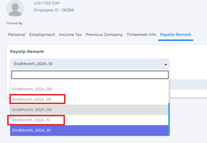This screenshot has height=143, width=207.
Task: Focus the dropdown search input field
Action: coord(90,75)
